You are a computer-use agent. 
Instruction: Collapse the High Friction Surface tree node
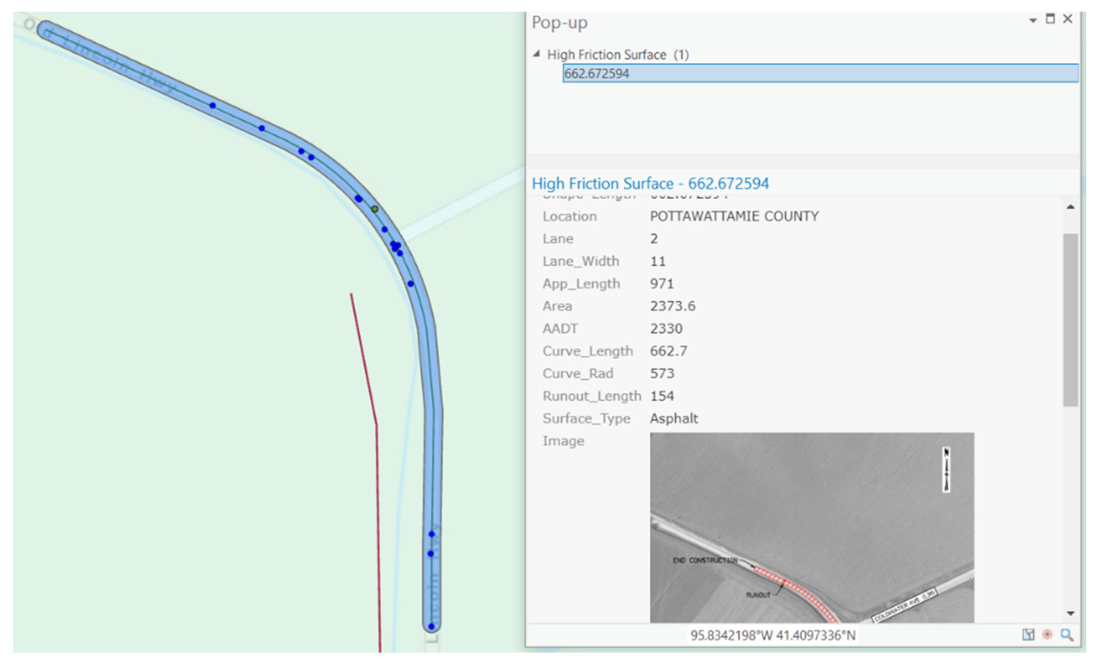point(536,54)
